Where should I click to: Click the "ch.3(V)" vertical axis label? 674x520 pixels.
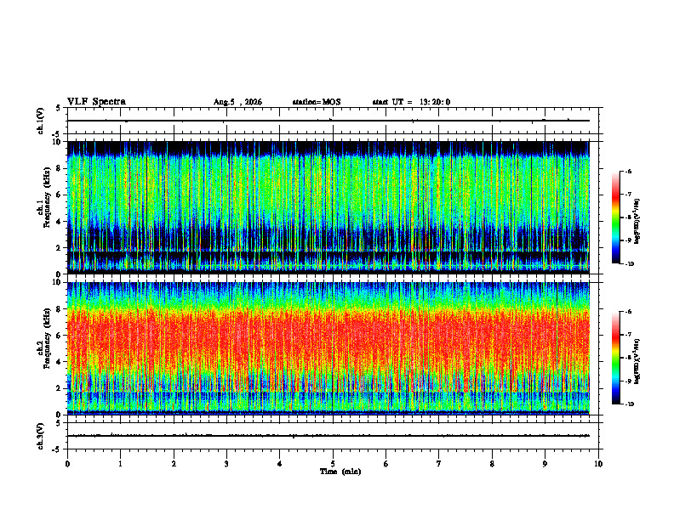pyautogui.click(x=40, y=436)
